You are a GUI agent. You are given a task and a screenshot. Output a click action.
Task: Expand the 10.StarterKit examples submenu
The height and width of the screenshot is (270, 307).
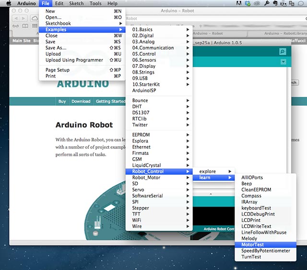click(x=159, y=84)
